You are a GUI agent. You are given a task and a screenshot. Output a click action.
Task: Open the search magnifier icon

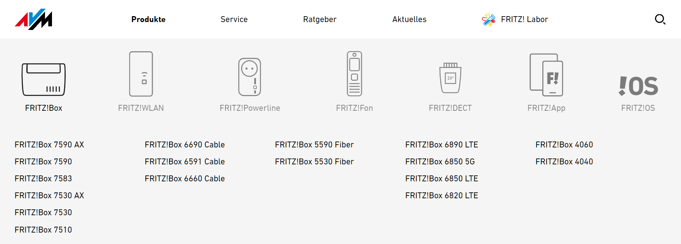pyautogui.click(x=660, y=19)
